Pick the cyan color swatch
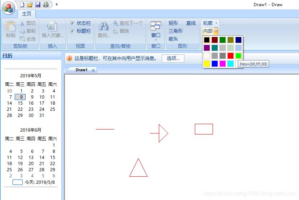The width and height of the screenshot is (299, 200). pyautogui.click(x=231, y=64)
